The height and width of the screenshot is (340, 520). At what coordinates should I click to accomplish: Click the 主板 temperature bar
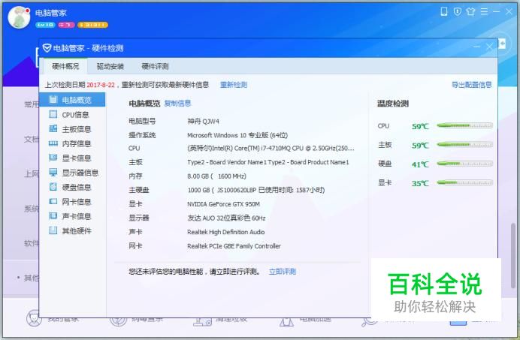(x=464, y=145)
